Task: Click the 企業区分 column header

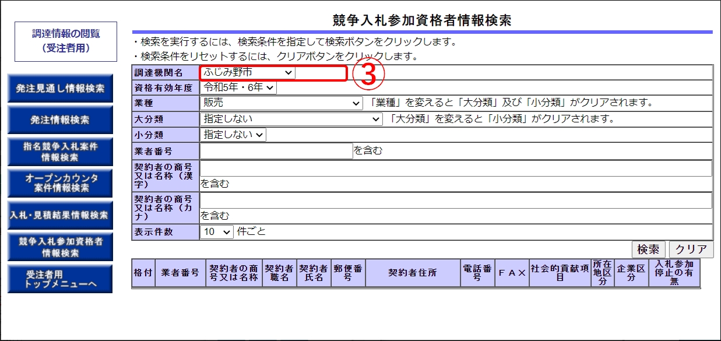Action: click(631, 273)
